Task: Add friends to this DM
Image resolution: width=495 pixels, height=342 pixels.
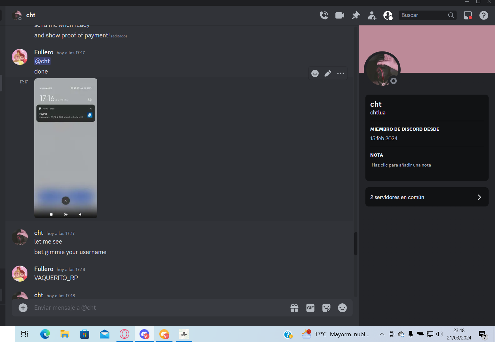Action: [372, 15]
